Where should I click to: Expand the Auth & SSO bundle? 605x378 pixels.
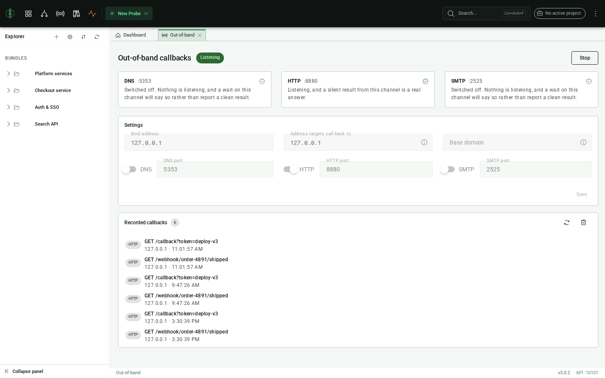point(8,107)
